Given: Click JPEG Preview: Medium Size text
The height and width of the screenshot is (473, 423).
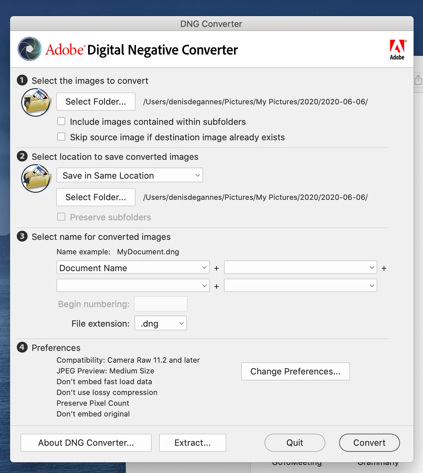Looking at the screenshot, I should (105, 371).
